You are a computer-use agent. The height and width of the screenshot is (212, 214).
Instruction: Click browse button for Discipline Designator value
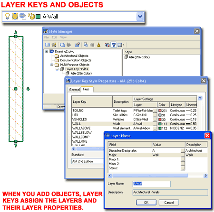point(183,150)
